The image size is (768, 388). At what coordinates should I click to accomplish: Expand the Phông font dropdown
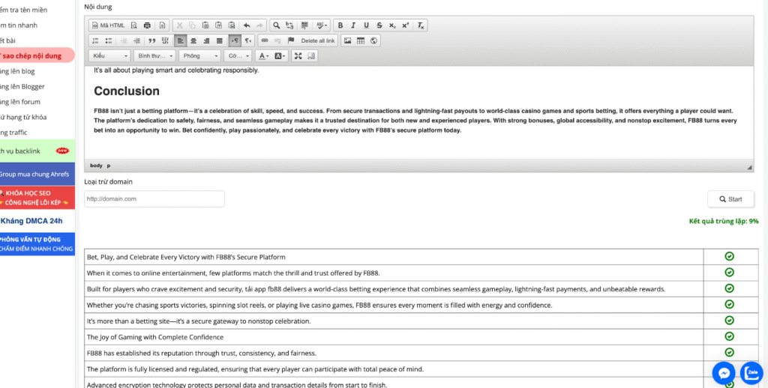(199, 56)
